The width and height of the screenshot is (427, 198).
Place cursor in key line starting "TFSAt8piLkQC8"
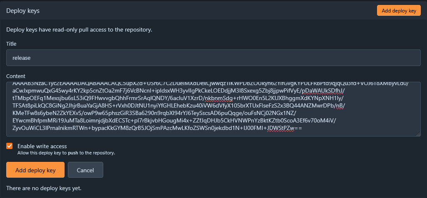(180, 105)
